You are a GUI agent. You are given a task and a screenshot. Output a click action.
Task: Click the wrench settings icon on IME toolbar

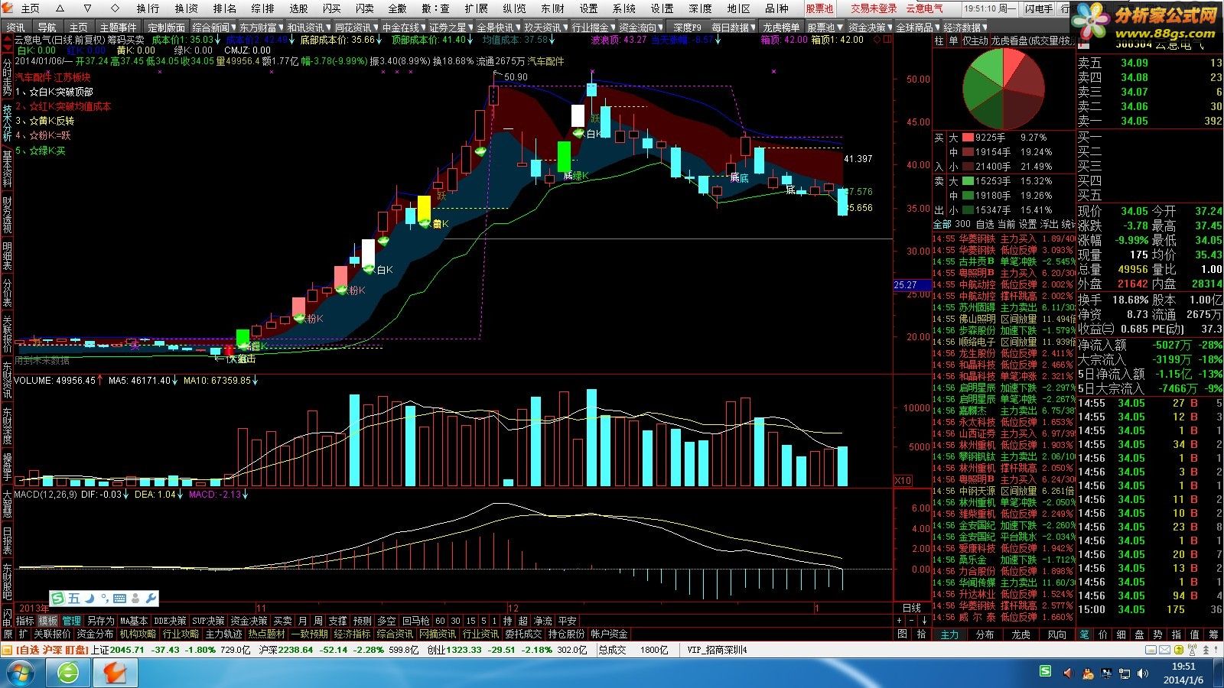click(x=151, y=599)
